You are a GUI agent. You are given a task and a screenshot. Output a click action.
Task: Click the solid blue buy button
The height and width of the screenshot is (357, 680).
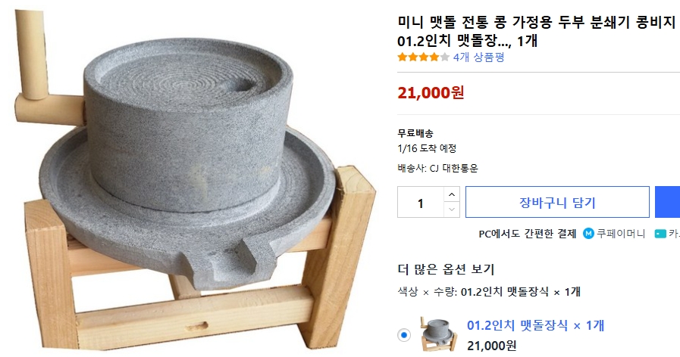coord(667,202)
